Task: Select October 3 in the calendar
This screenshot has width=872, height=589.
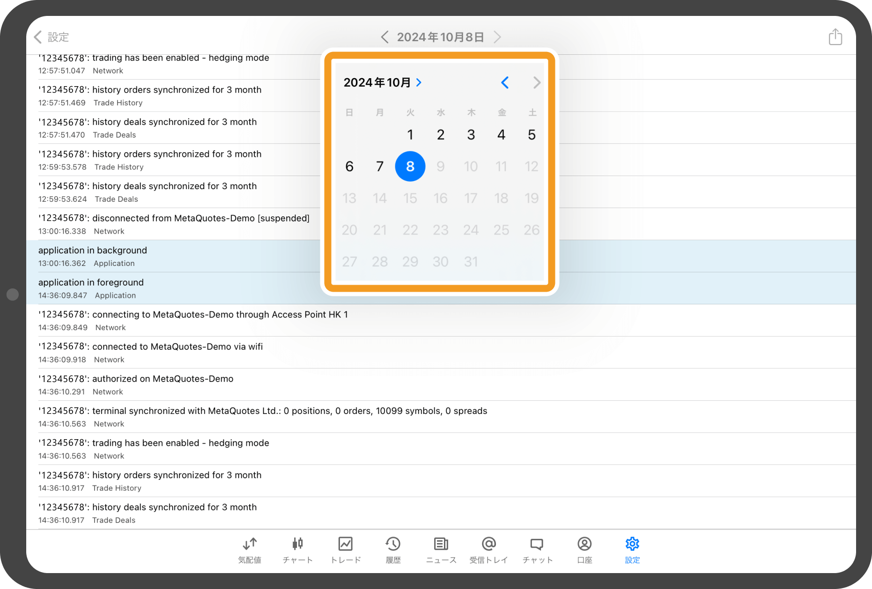Action: point(471,135)
